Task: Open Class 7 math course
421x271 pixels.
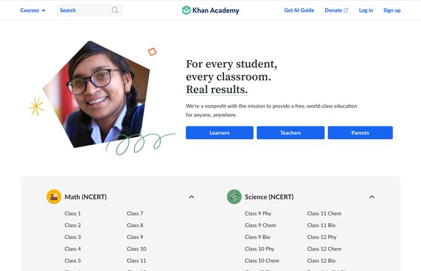Action: [135, 213]
